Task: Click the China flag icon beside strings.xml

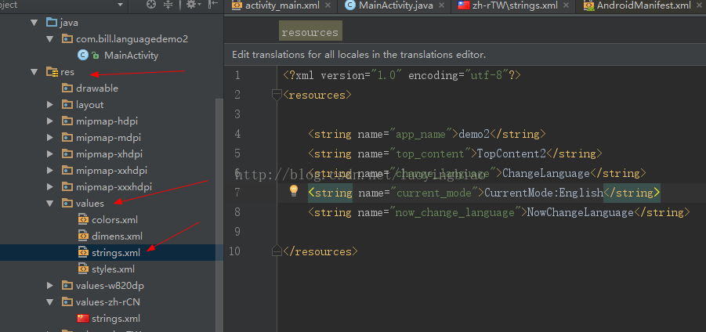Action: tap(83, 319)
